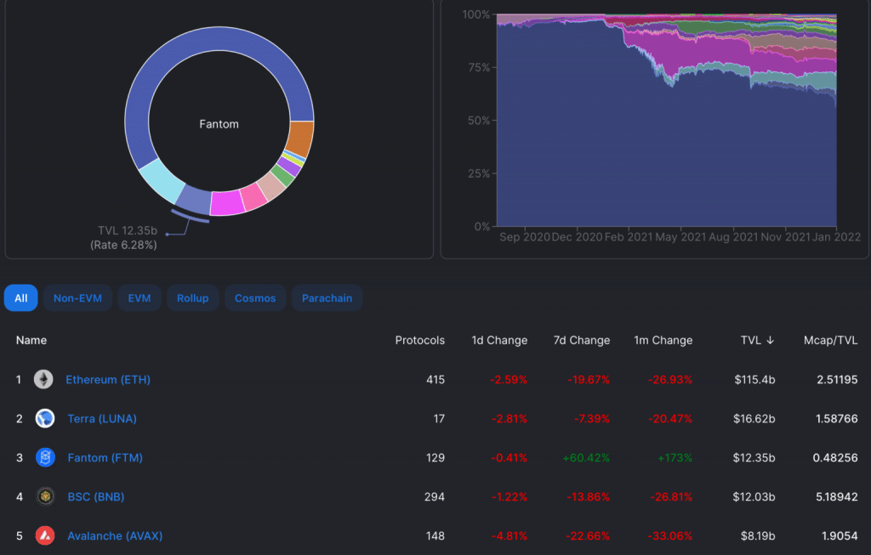Open the Avalanche (AVAX) chain link
The width and height of the screenshot is (871, 555).
coord(115,536)
